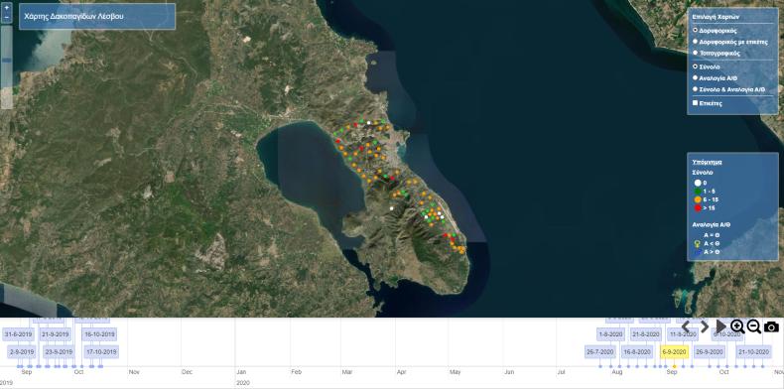The height and width of the screenshot is (392, 784).
Task: Click the map zoom in plus button
Action: 7,9
